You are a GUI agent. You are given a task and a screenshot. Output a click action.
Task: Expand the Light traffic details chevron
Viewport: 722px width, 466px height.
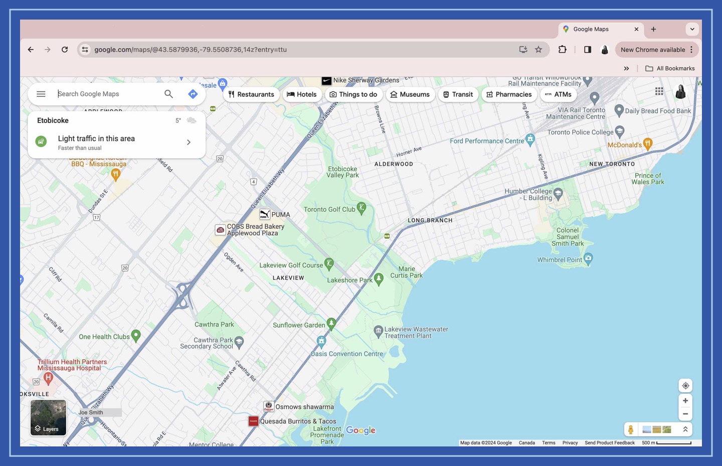(189, 142)
